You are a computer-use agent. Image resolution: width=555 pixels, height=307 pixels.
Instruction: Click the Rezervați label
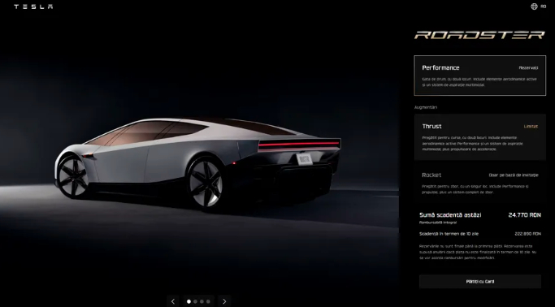528,68
